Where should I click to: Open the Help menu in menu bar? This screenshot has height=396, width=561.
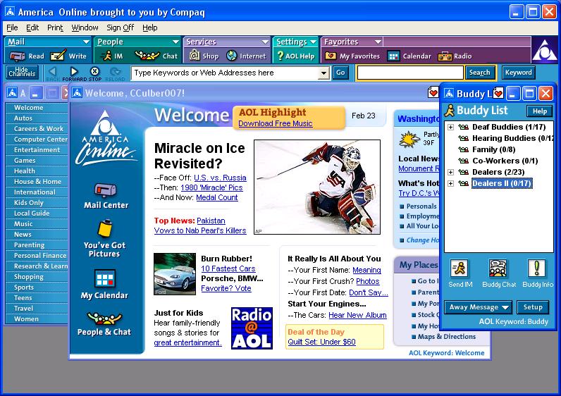149,27
